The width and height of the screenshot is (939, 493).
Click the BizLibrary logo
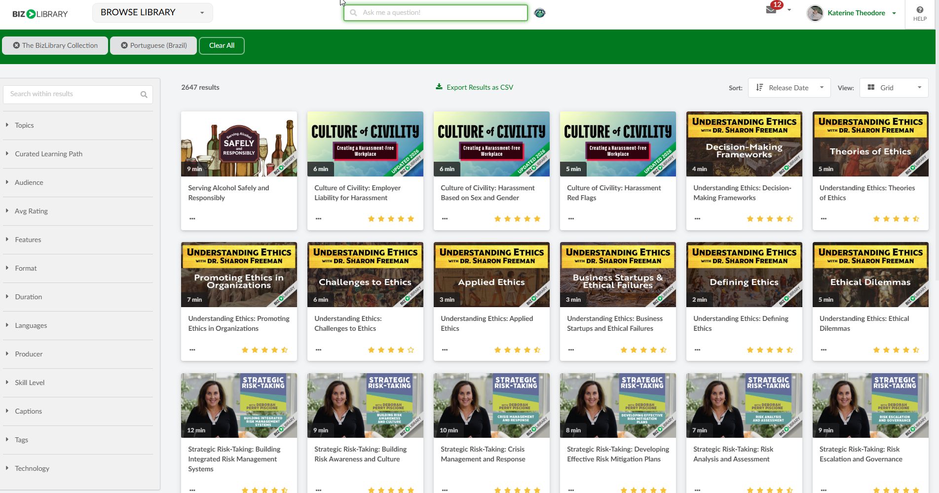coord(40,14)
